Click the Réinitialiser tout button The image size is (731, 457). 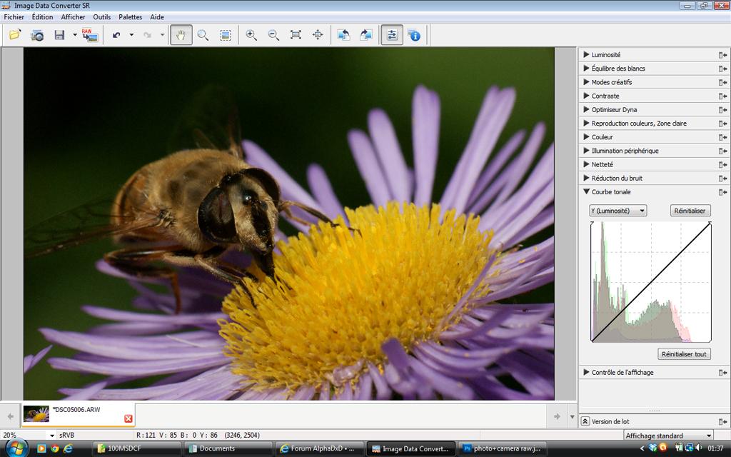click(684, 354)
